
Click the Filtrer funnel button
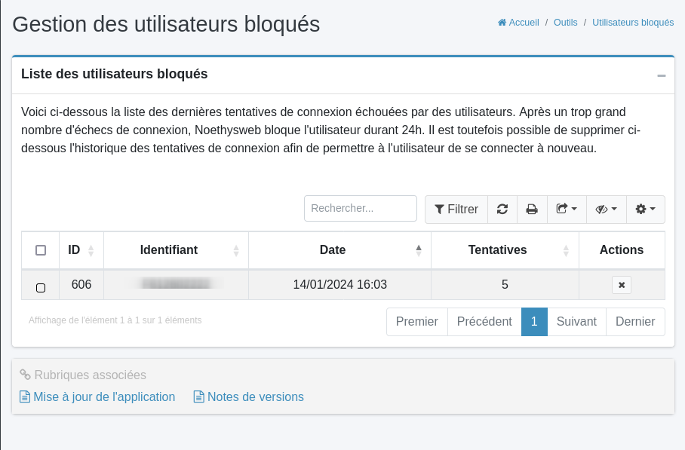(456, 210)
